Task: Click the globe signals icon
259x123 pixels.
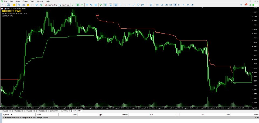Action: (41, 5)
